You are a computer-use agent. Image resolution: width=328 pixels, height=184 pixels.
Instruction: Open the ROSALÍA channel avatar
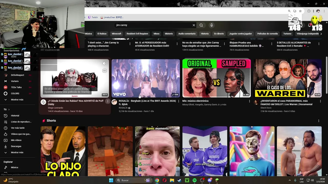point(114,102)
